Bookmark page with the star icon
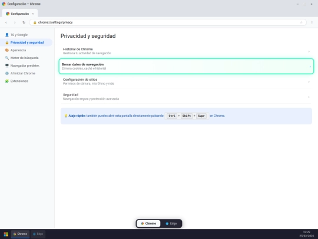 point(301,22)
